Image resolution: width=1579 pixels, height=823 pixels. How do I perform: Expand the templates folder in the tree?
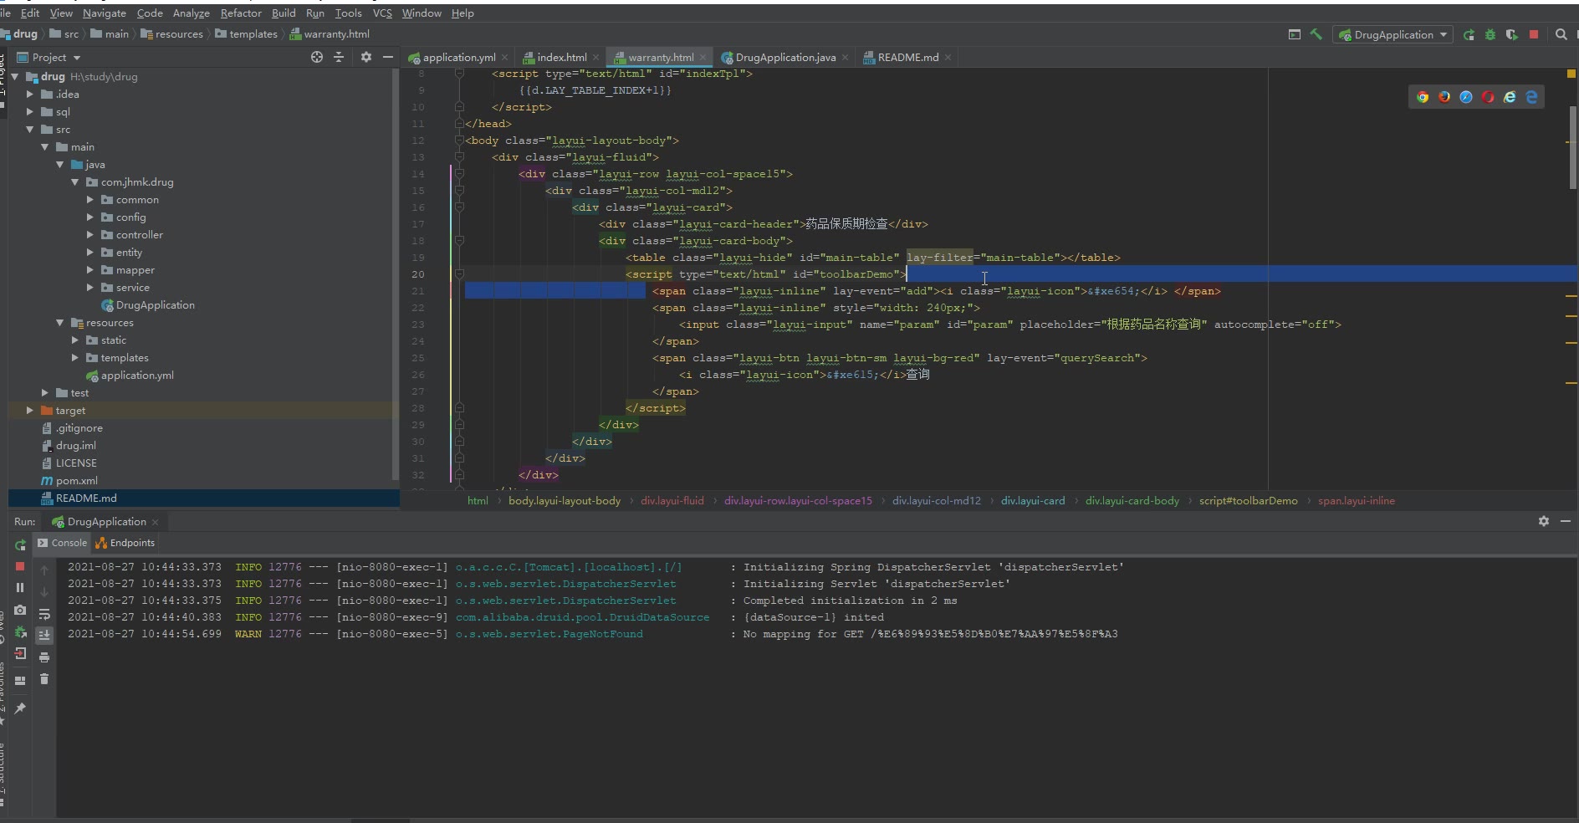pyautogui.click(x=75, y=357)
